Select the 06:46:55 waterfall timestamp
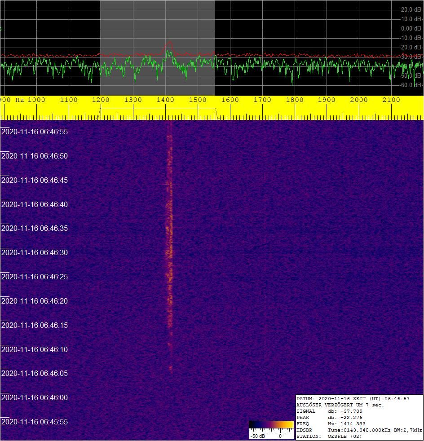The height and width of the screenshot is (441, 424). pos(35,132)
